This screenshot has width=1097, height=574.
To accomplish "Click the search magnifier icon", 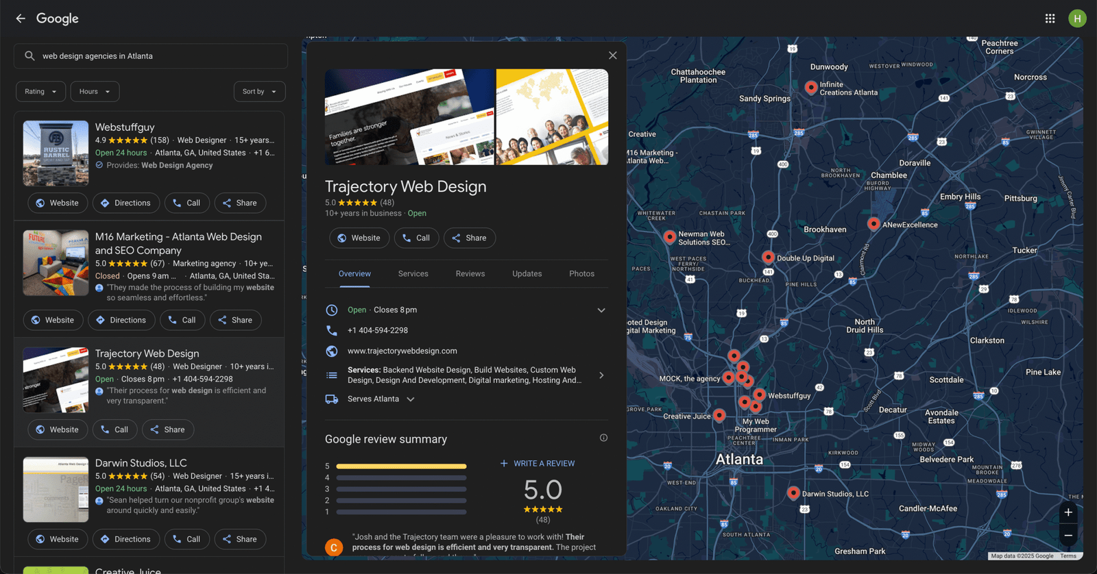I will pyautogui.click(x=29, y=56).
